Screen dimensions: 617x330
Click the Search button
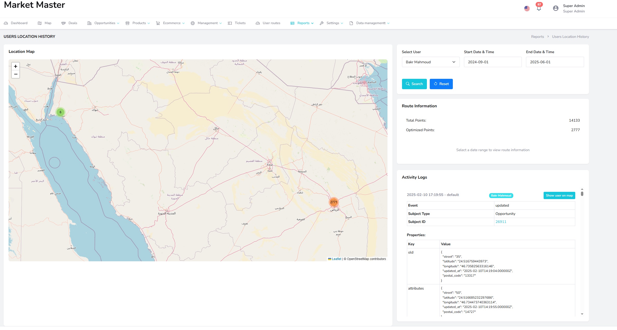point(414,84)
